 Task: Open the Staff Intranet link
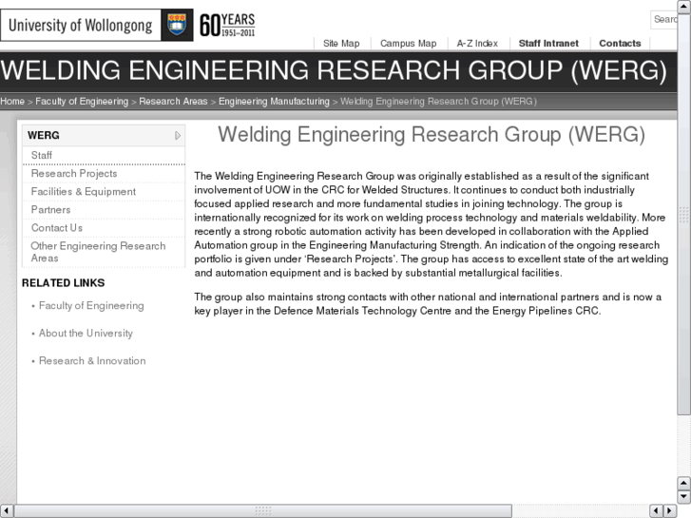[x=548, y=43]
